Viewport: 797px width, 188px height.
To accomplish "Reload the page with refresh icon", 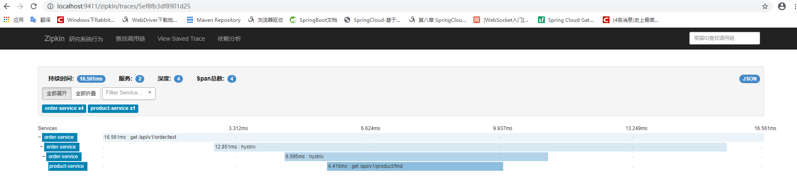I will [34, 6].
